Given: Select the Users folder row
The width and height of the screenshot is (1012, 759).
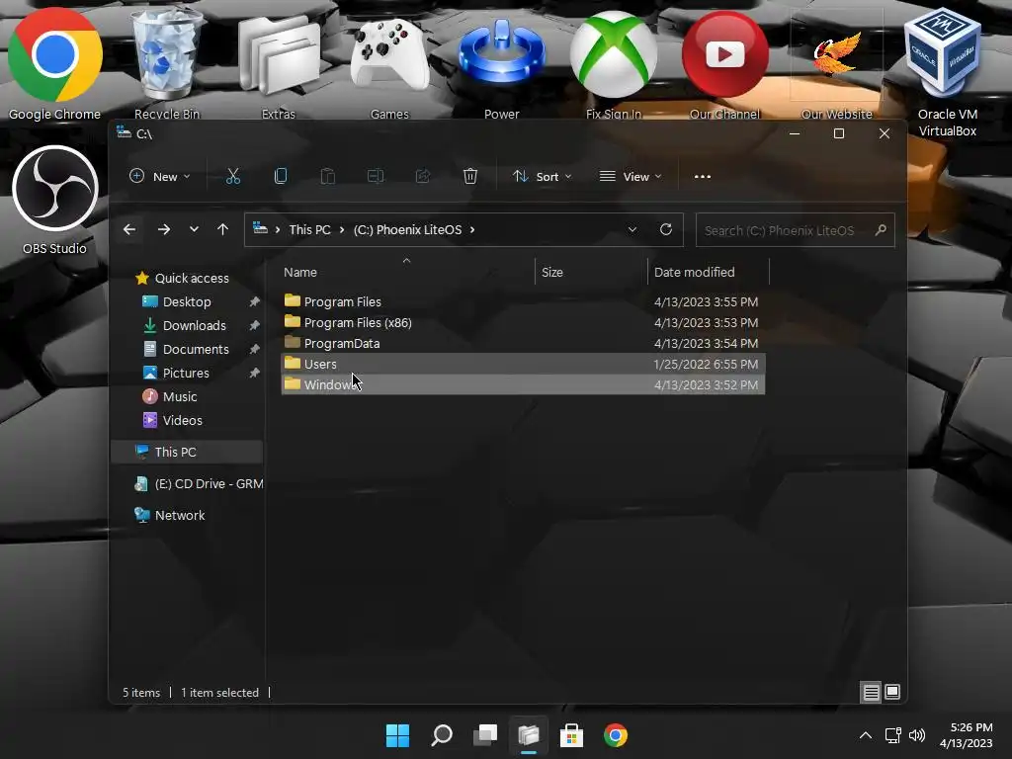Looking at the screenshot, I should pos(523,364).
